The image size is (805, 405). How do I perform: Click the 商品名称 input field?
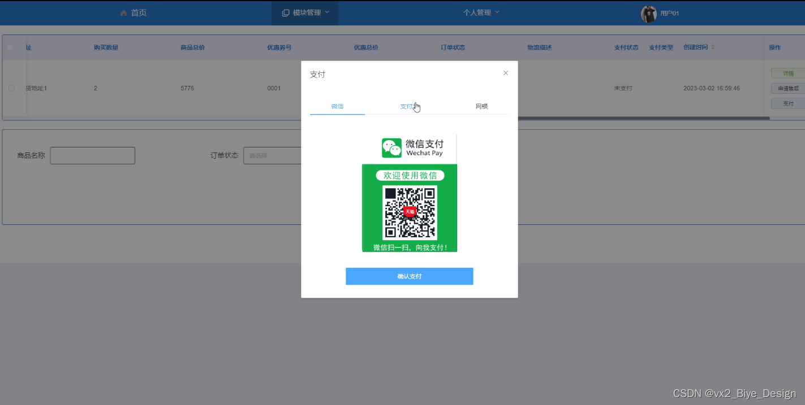[x=93, y=155]
